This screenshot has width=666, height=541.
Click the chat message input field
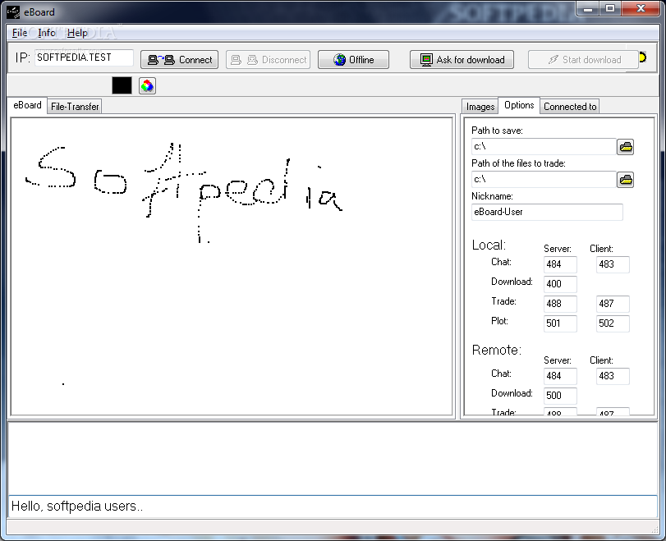point(333,507)
